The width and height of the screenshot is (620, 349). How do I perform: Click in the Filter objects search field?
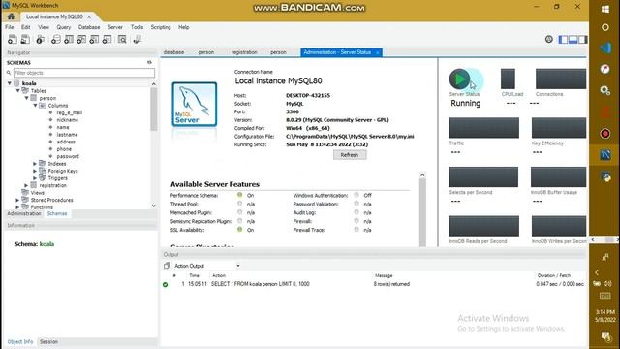(x=84, y=73)
